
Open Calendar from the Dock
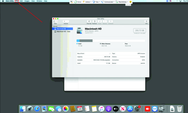point(80,109)
